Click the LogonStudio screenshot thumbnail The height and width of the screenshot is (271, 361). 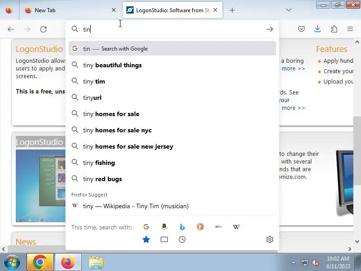(41, 186)
